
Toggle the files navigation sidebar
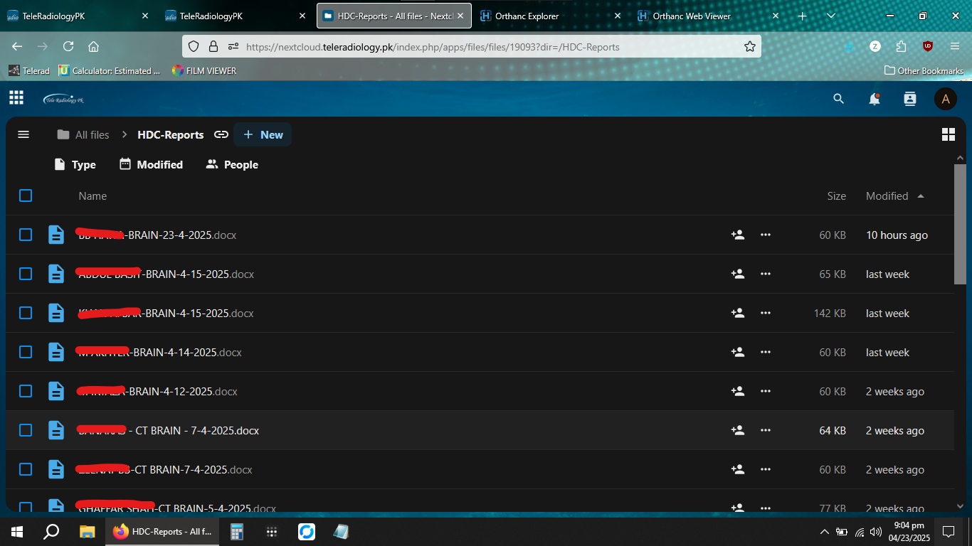23,134
